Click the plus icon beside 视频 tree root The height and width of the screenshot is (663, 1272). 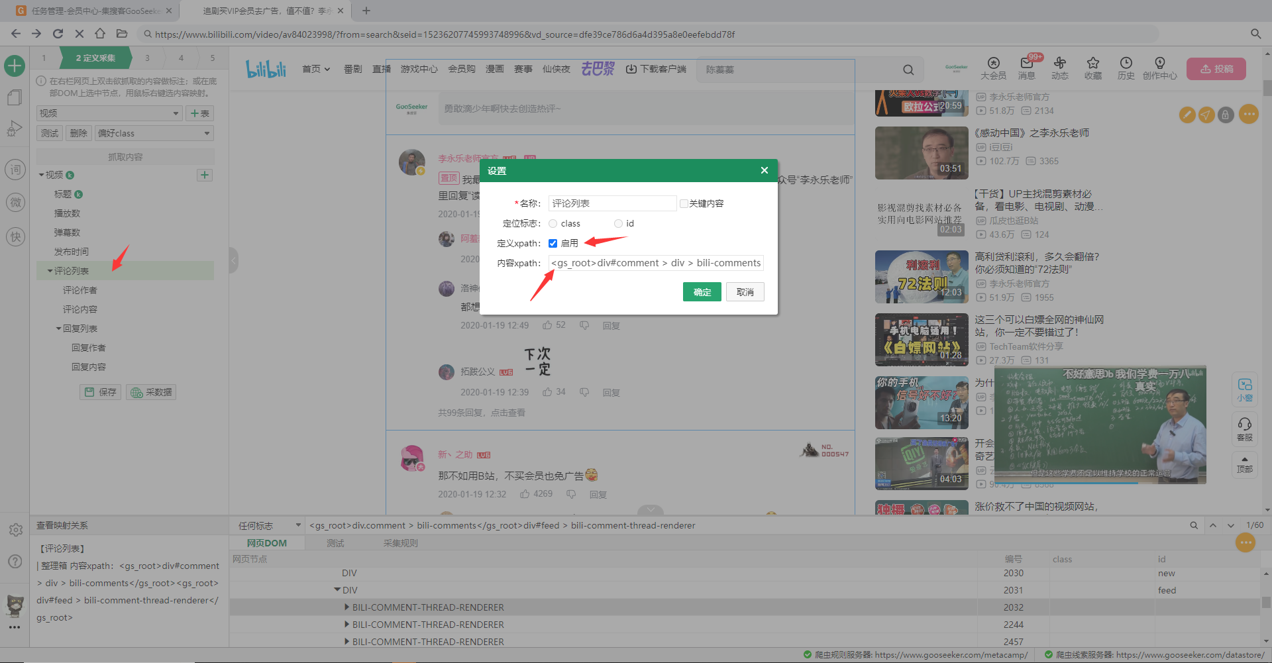(x=205, y=175)
